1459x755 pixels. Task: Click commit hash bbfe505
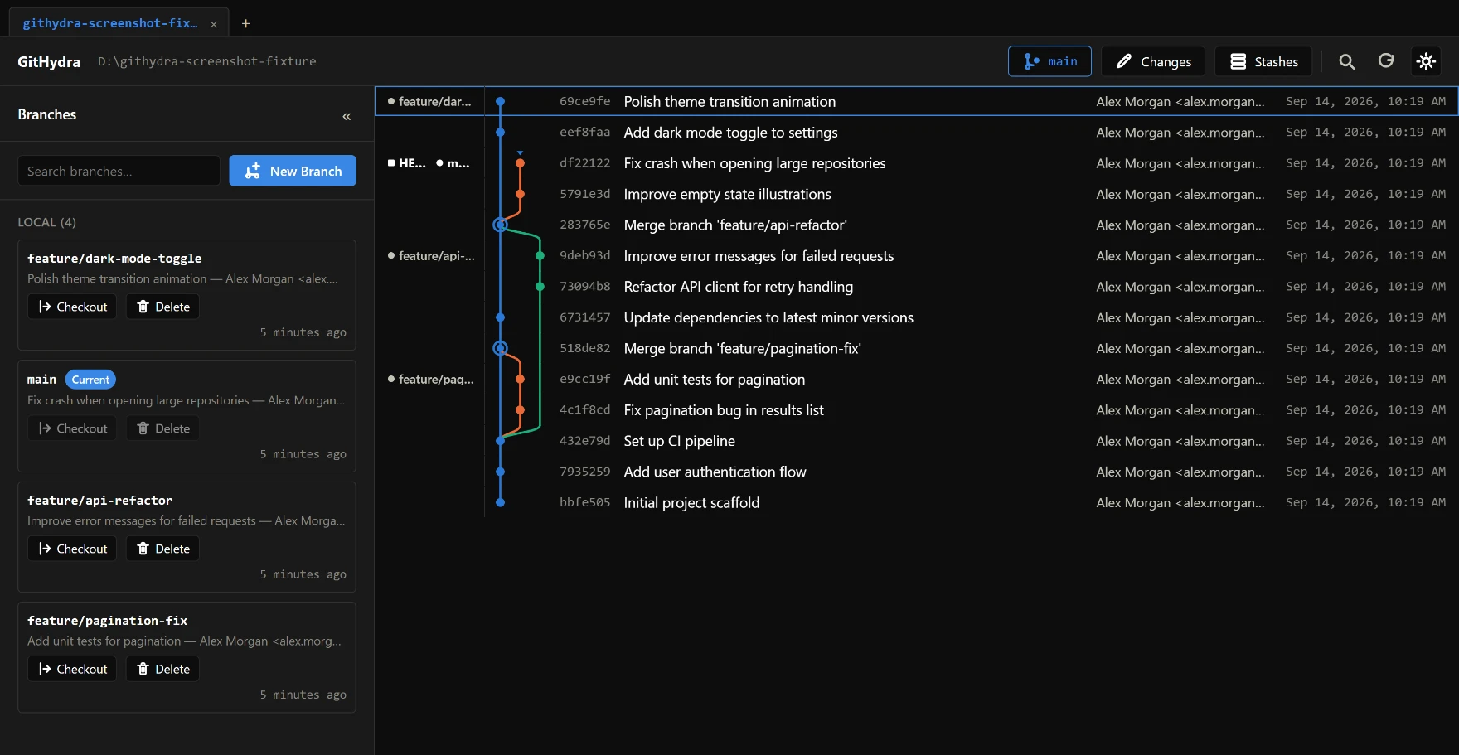pos(584,502)
